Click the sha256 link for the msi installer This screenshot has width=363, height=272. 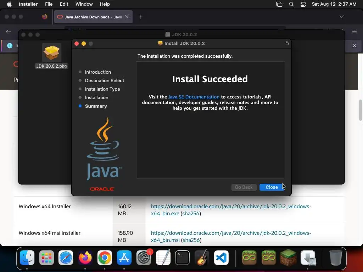[x=191, y=240]
